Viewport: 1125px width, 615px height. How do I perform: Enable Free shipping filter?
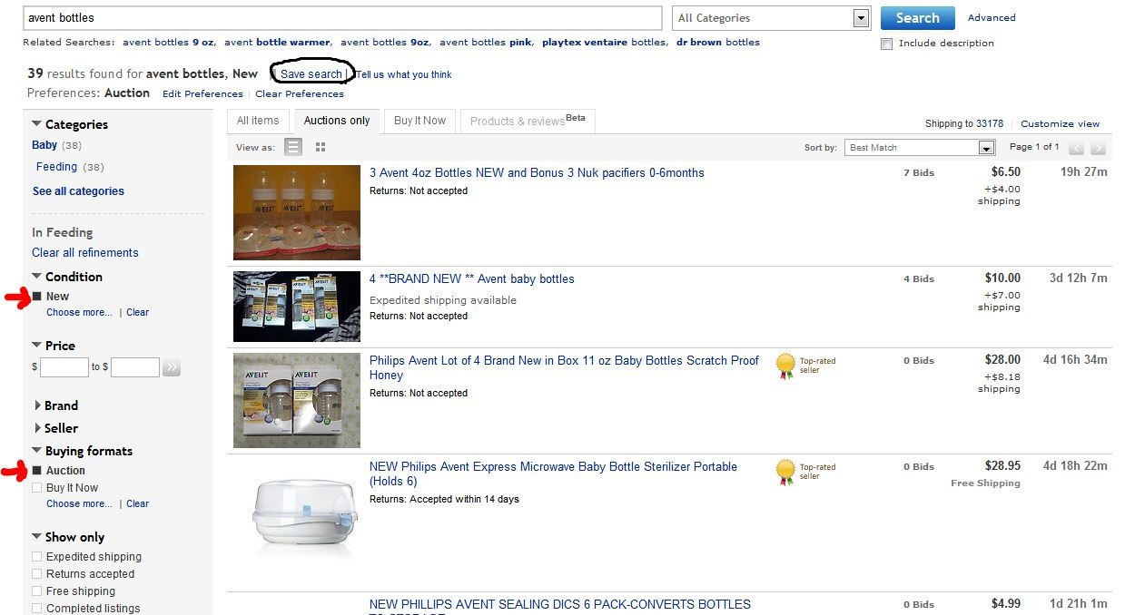pyautogui.click(x=37, y=591)
